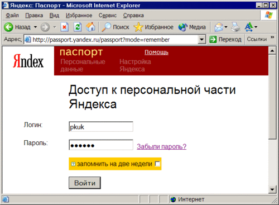279x205 pixels.
Task: Open Избранное star favorites panel
Action: pos(153,27)
